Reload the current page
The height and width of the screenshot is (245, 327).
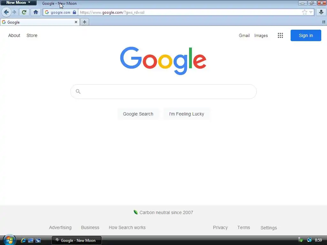tap(24, 12)
